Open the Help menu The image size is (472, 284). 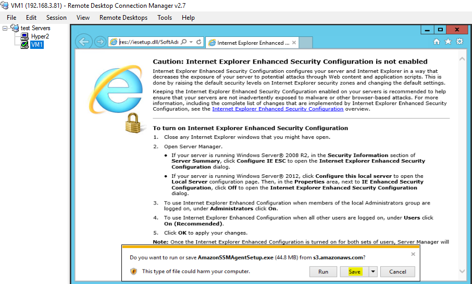[x=188, y=18]
